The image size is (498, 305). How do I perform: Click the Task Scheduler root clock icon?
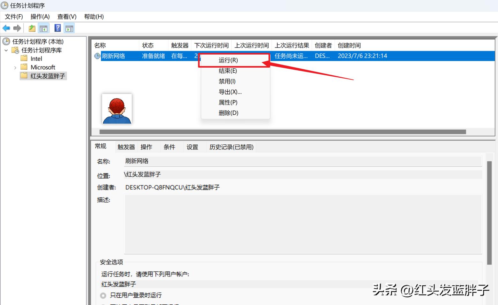point(6,41)
